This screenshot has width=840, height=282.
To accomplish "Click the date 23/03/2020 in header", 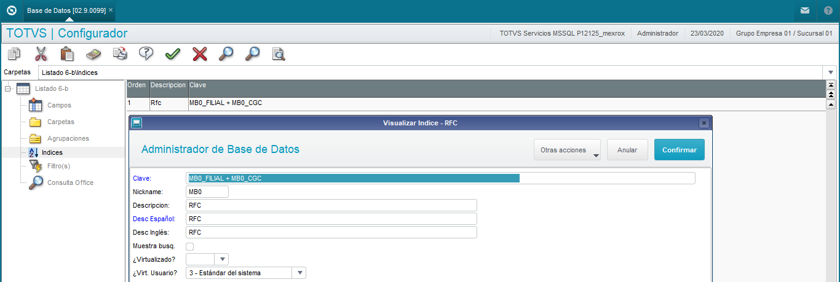I will click(x=707, y=33).
